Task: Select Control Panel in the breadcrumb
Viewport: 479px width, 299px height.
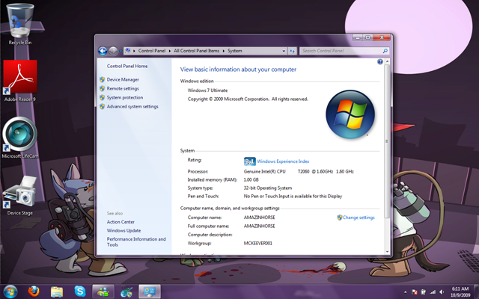Action: (x=152, y=51)
